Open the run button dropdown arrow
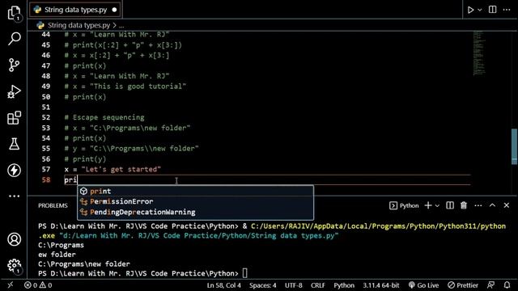 pyautogui.click(x=480, y=10)
